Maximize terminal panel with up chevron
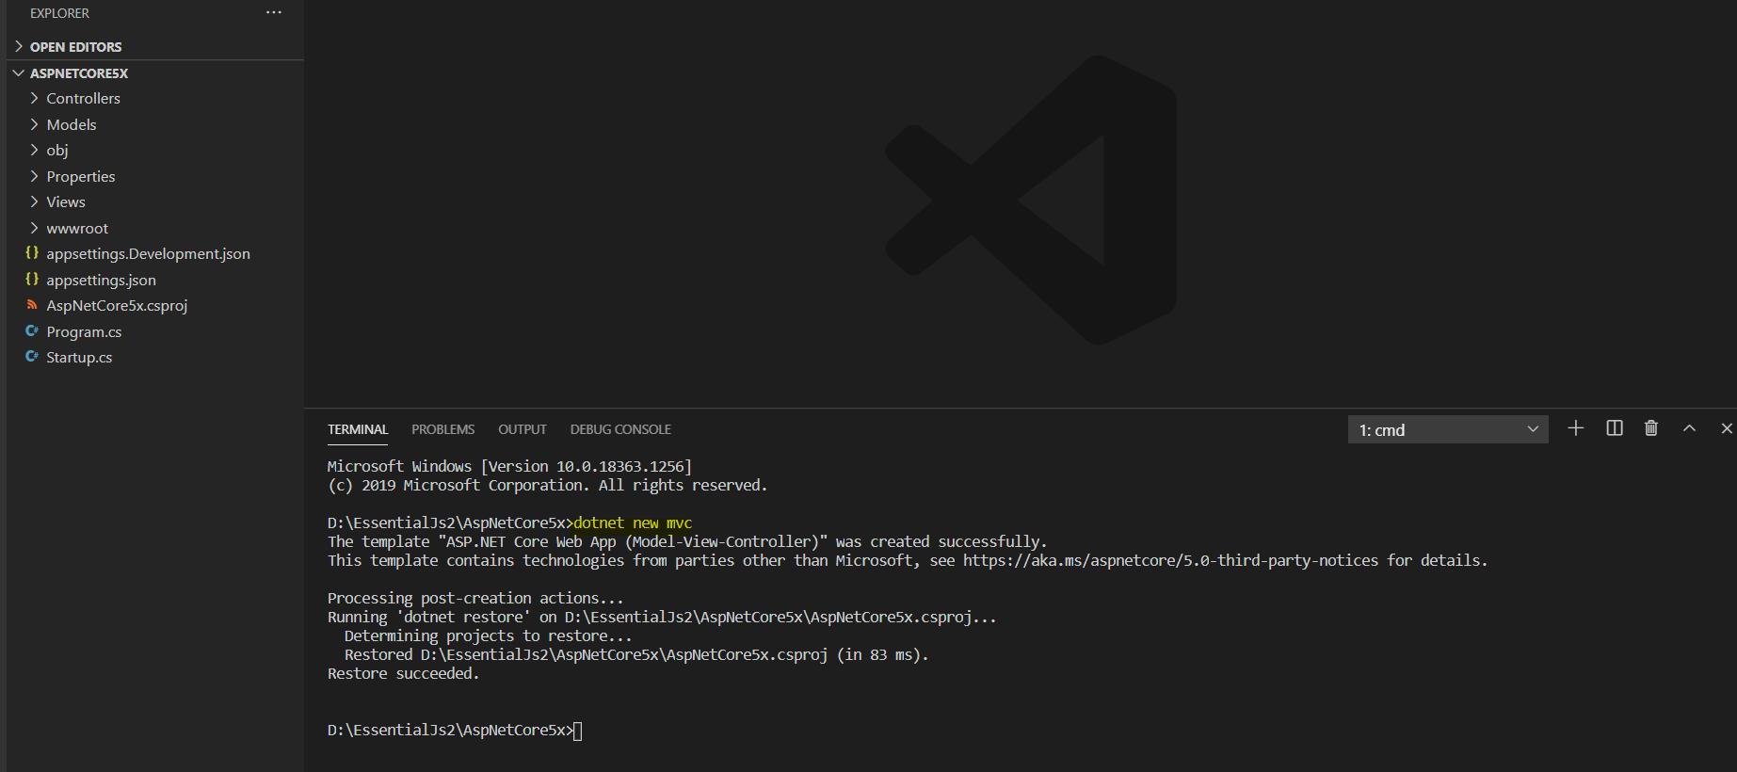This screenshot has width=1737, height=772. (x=1689, y=428)
